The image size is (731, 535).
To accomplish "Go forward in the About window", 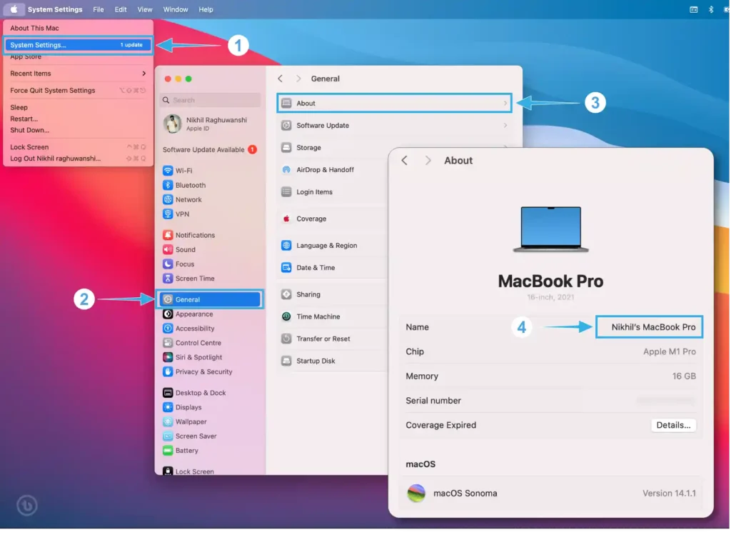I will pyautogui.click(x=428, y=161).
